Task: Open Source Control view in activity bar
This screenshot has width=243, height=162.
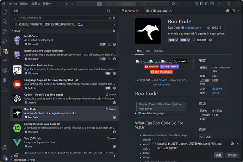Action: coord(5,31)
